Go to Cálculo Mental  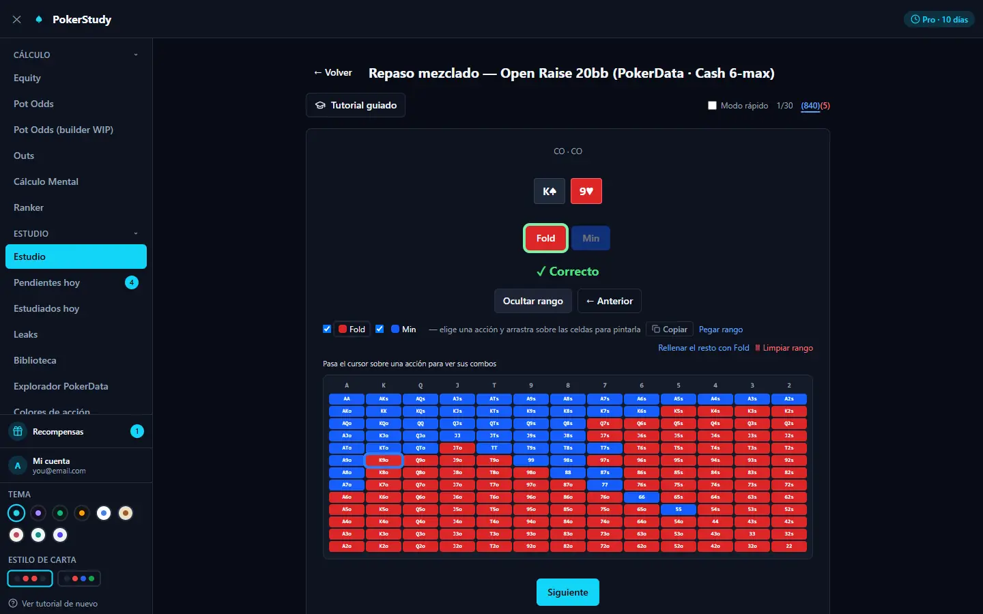(76, 181)
